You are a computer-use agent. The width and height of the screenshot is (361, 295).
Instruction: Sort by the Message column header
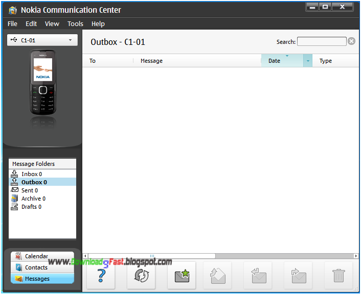click(x=197, y=61)
